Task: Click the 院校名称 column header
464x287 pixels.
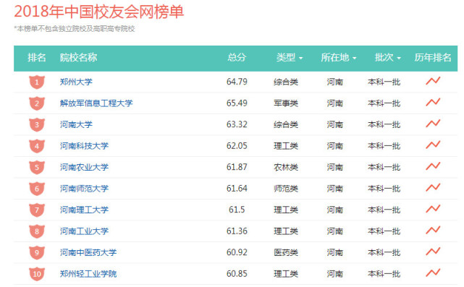Action: point(78,57)
